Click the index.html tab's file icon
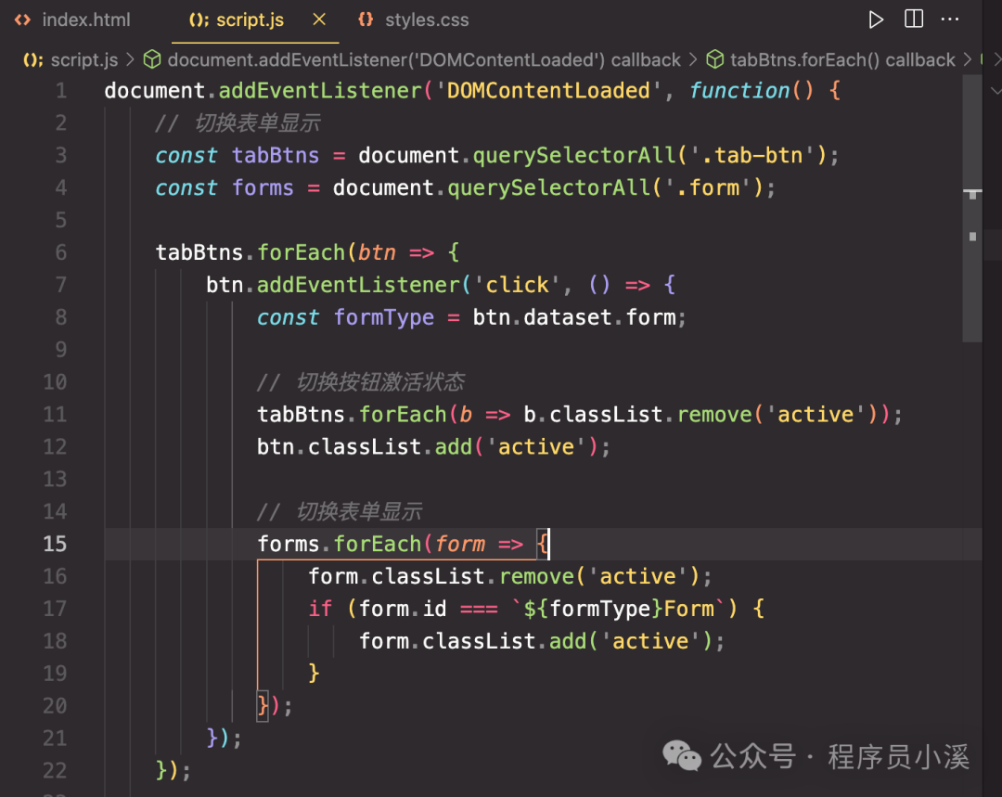Viewport: 1002px width, 797px height. point(23,19)
